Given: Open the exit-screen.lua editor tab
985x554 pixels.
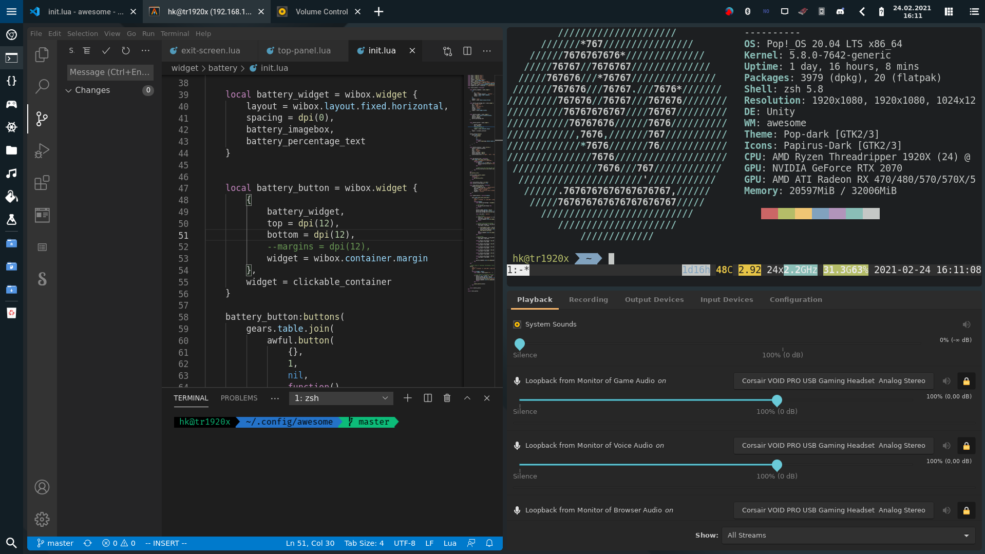Looking at the screenshot, I should 211,51.
